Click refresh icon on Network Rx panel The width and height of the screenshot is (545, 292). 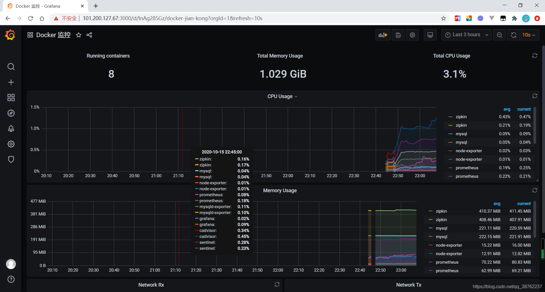click(x=277, y=284)
